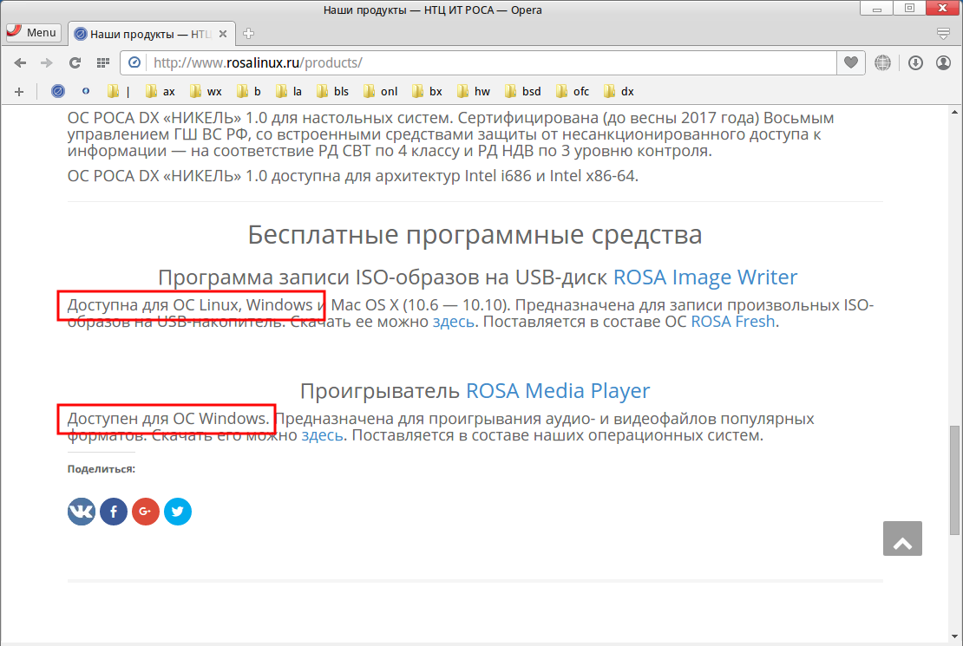Click the 'Поделиться:' label

click(102, 469)
